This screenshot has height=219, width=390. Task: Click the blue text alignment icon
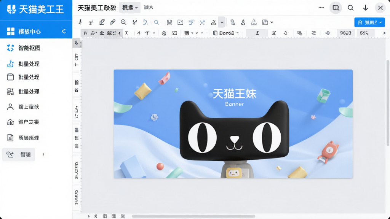pos(191,22)
